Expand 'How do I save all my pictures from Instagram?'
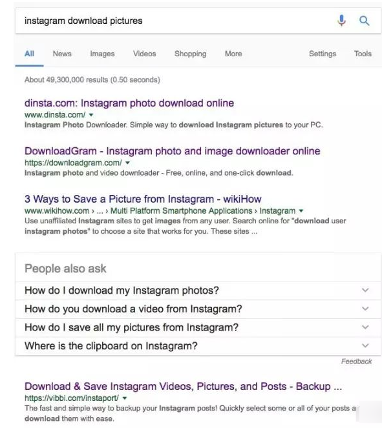This screenshot has width=382, height=428. point(198,327)
